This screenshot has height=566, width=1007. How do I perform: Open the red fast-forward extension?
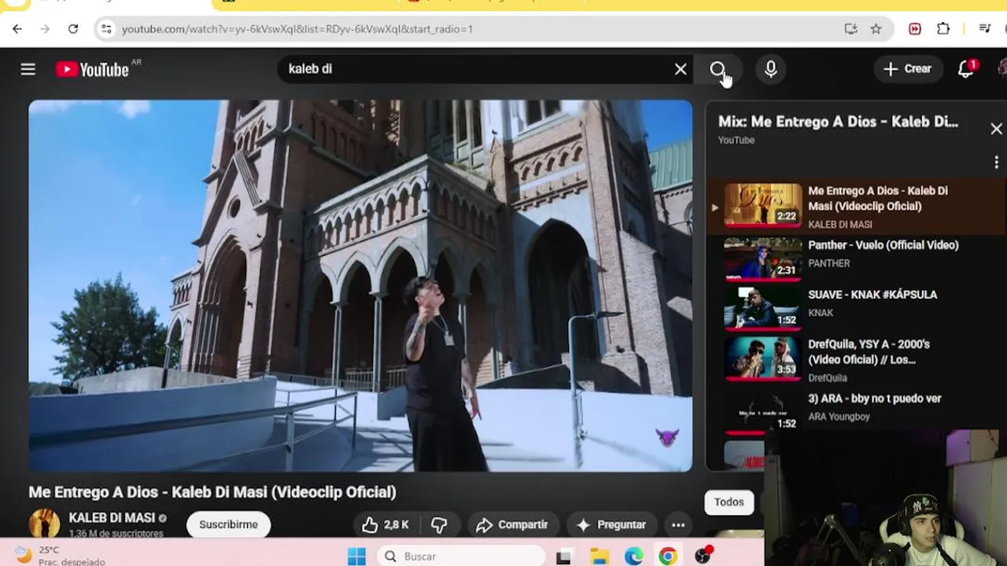[x=915, y=29]
